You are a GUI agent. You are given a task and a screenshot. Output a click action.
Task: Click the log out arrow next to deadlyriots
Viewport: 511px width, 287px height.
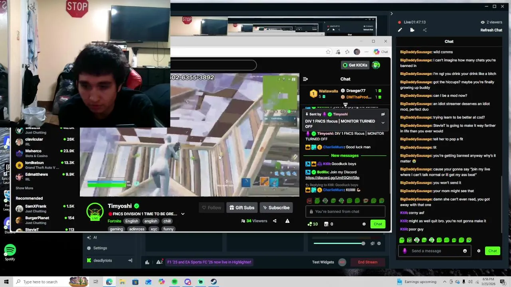tap(130, 260)
